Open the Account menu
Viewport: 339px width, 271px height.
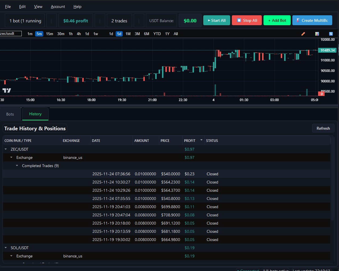(x=58, y=7)
